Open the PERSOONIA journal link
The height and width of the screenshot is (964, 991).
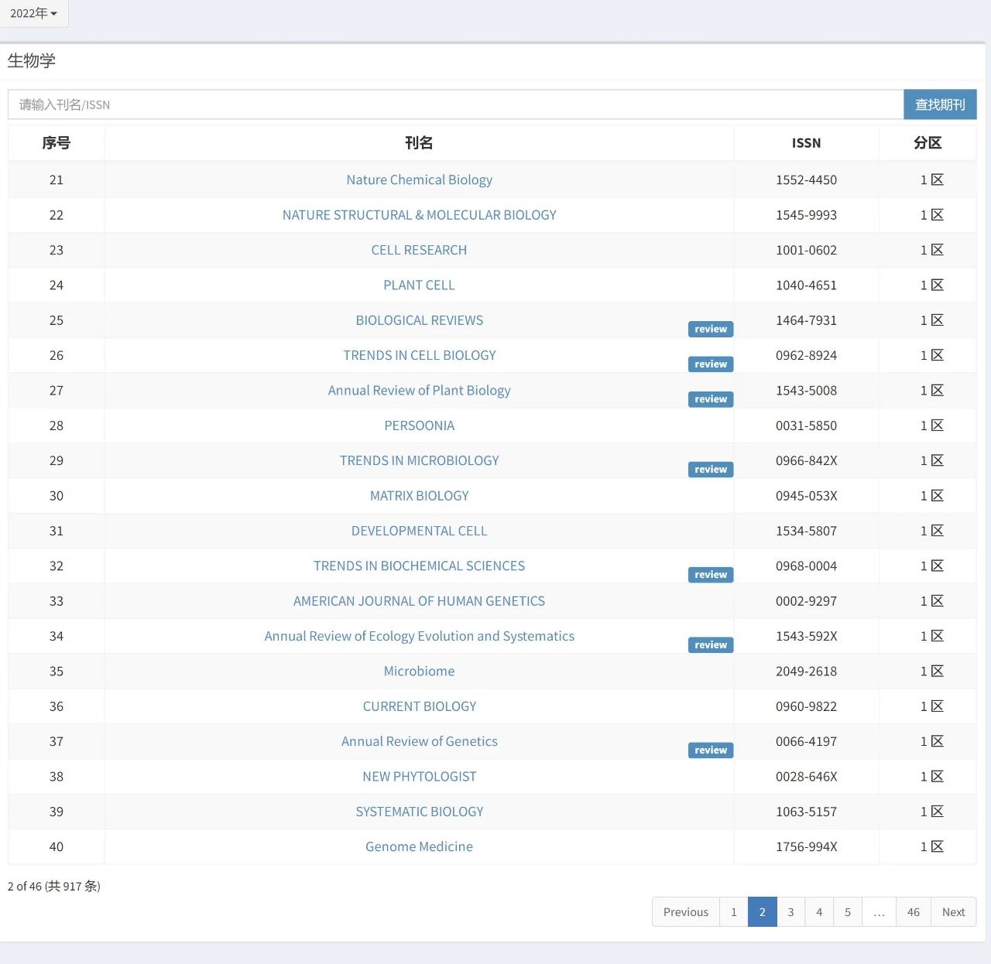419,426
